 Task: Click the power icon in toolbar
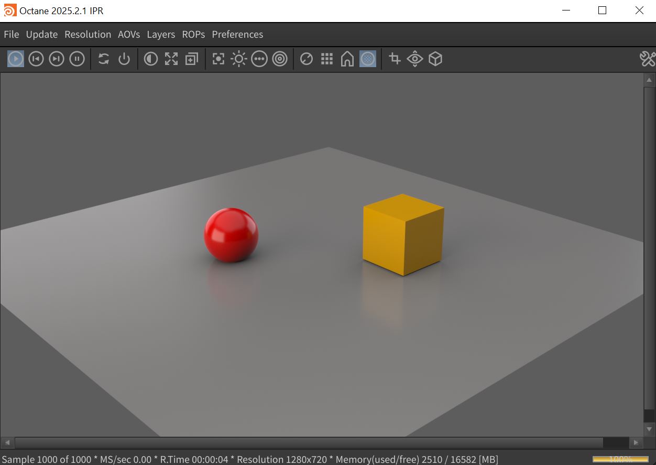coord(124,59)
